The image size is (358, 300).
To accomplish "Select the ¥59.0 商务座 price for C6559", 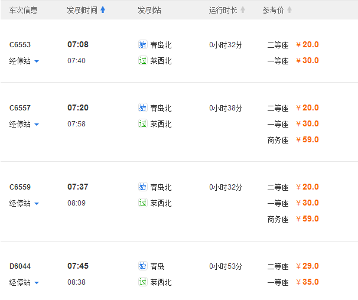I will click(307, 219).
